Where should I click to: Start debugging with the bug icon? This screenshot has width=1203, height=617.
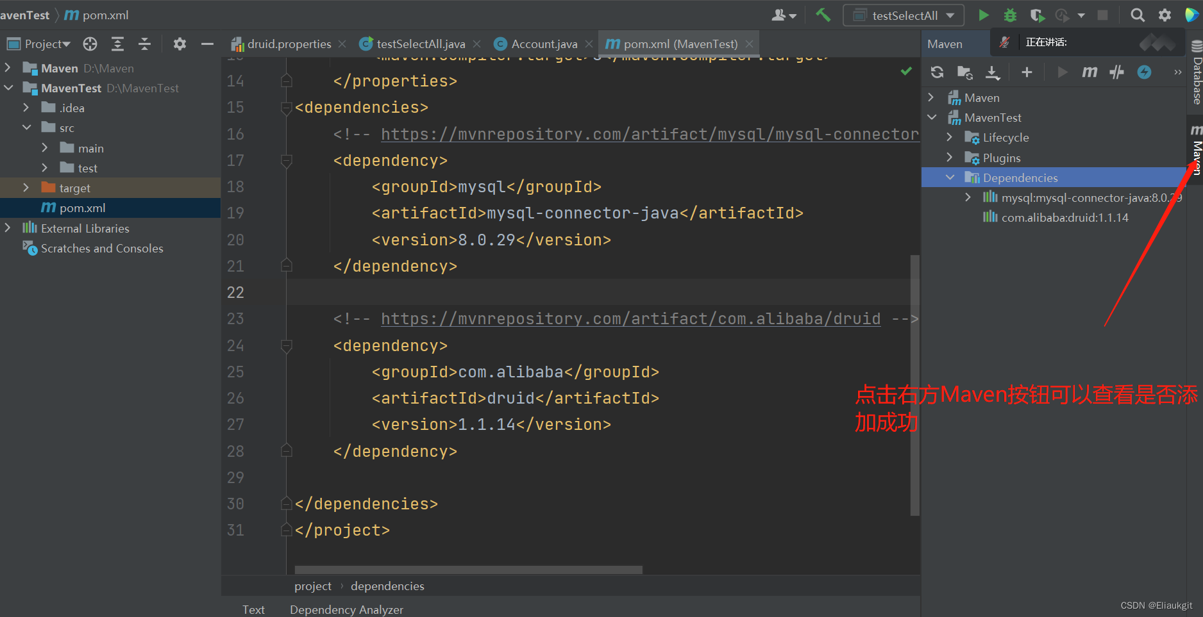(x=1010, y=15)
